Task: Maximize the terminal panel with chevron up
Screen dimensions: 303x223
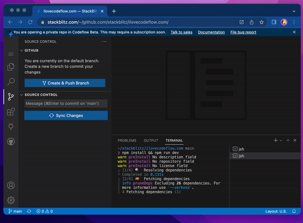Action: [288, 140]
